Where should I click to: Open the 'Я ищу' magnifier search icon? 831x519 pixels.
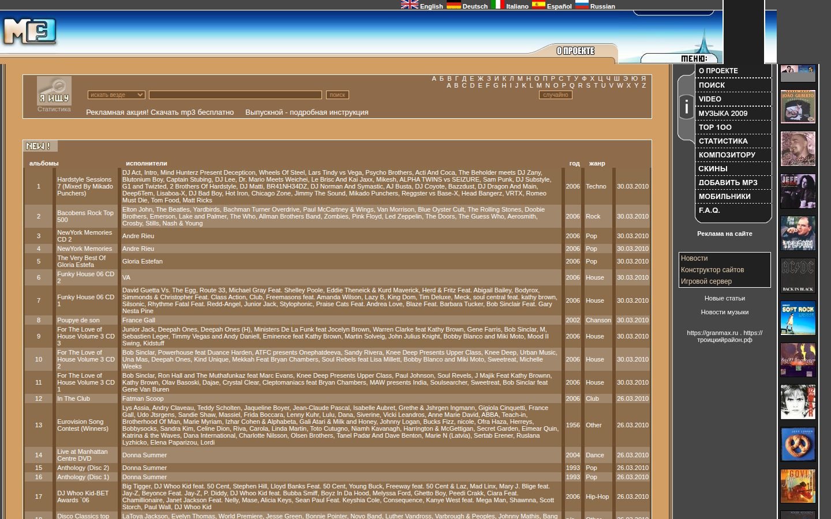click(54, 91)
